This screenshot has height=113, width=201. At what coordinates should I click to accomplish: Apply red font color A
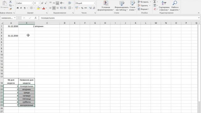click(x=44, y=8)
